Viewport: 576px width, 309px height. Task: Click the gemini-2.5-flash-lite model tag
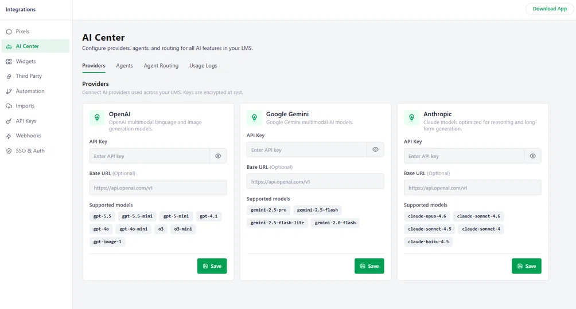tap(277, 223)
